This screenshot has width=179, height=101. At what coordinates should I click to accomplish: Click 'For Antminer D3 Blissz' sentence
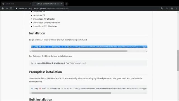click(x=51, y=56)
